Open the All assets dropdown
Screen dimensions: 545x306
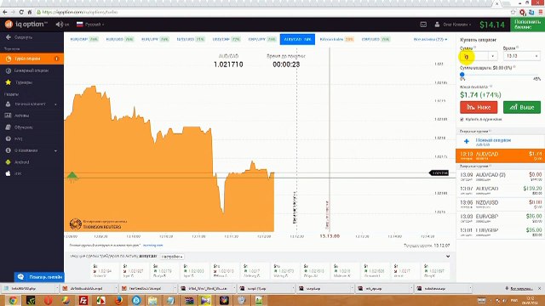tap(430, 39)
